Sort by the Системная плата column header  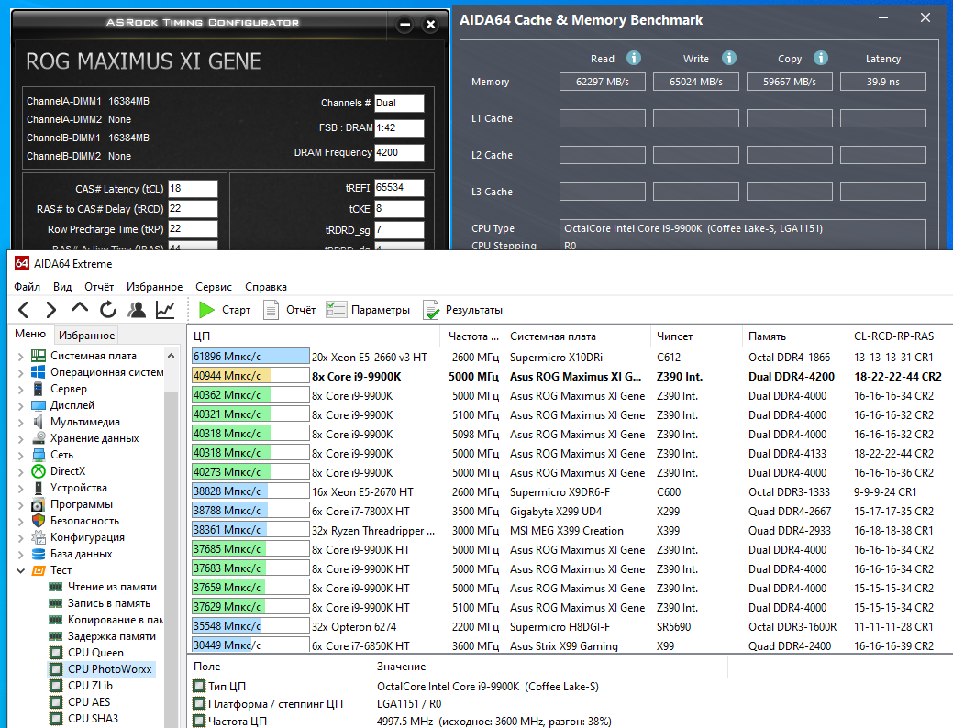point(575,336)
